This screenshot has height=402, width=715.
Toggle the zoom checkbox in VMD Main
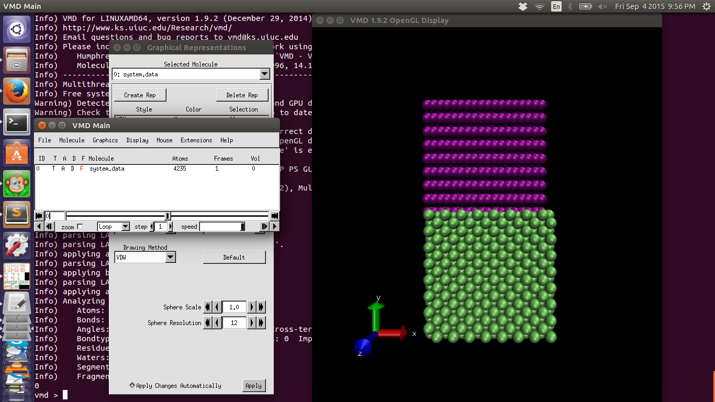[x=80, y=227]
